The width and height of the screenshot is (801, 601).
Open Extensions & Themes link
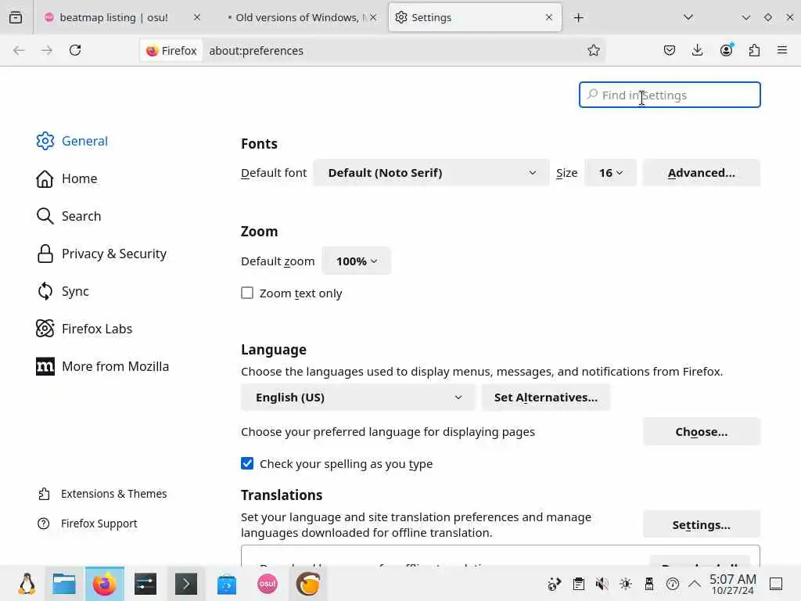click(102, 494)
